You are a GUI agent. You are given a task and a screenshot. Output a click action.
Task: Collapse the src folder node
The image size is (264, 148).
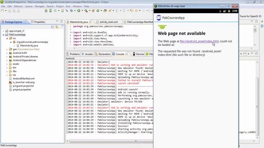pyautogui.click(x=7, y=38)
